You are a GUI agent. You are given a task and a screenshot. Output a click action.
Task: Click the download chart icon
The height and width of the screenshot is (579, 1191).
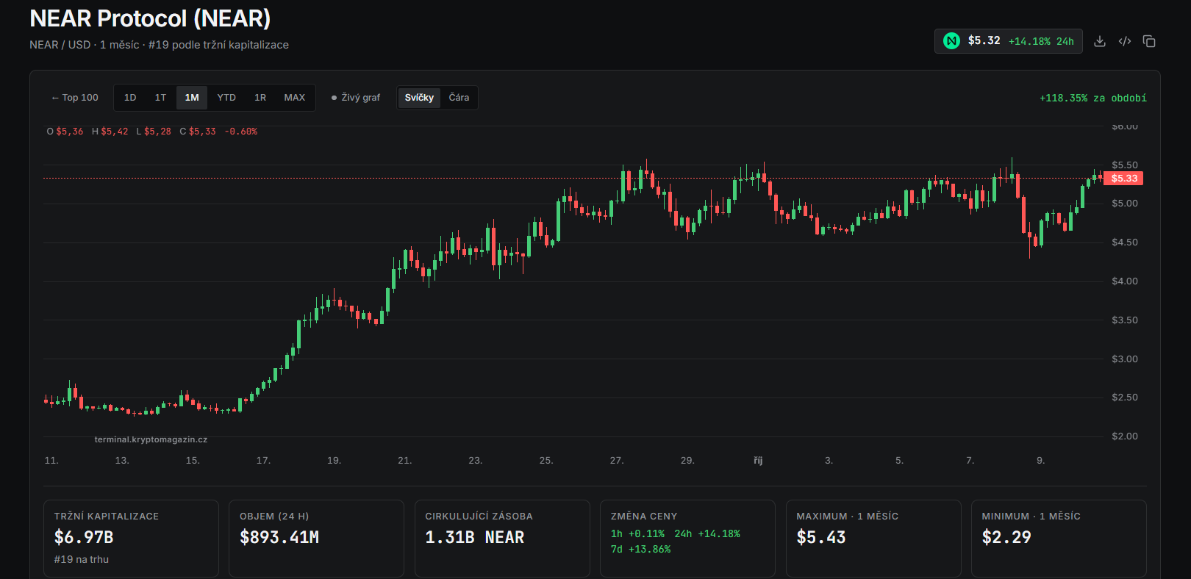click(1100, 41)
